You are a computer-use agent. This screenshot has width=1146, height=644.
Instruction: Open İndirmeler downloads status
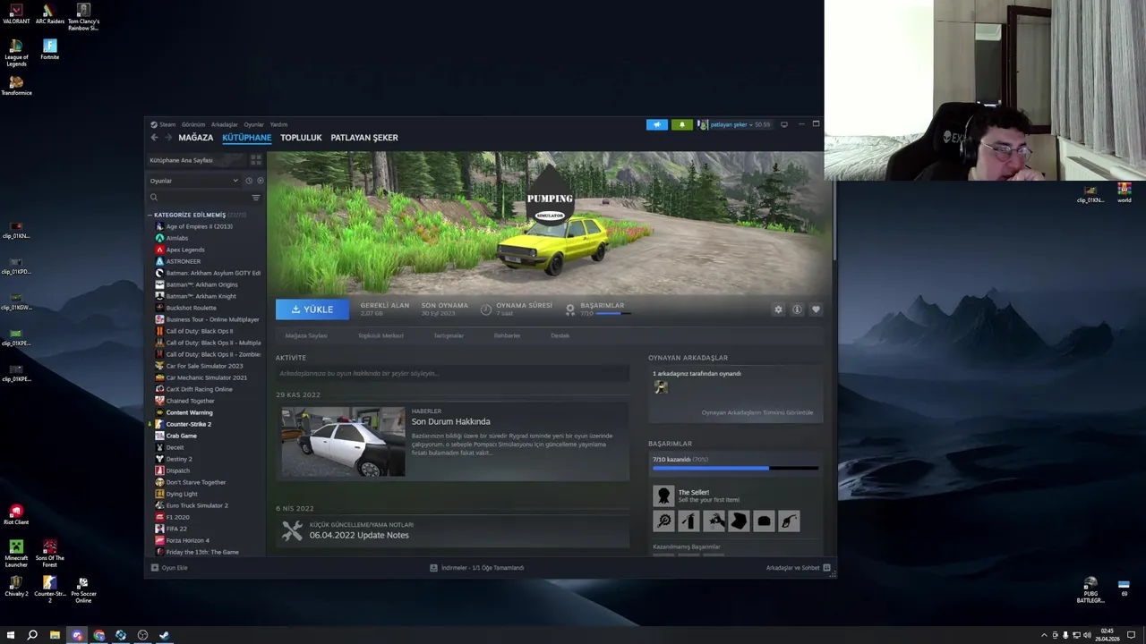476,568
